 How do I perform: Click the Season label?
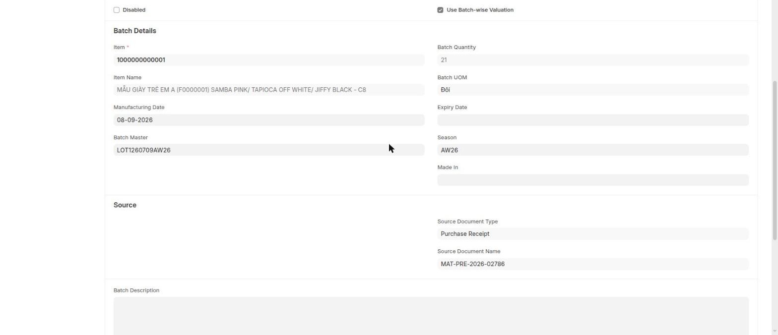(x=447, y=137)
